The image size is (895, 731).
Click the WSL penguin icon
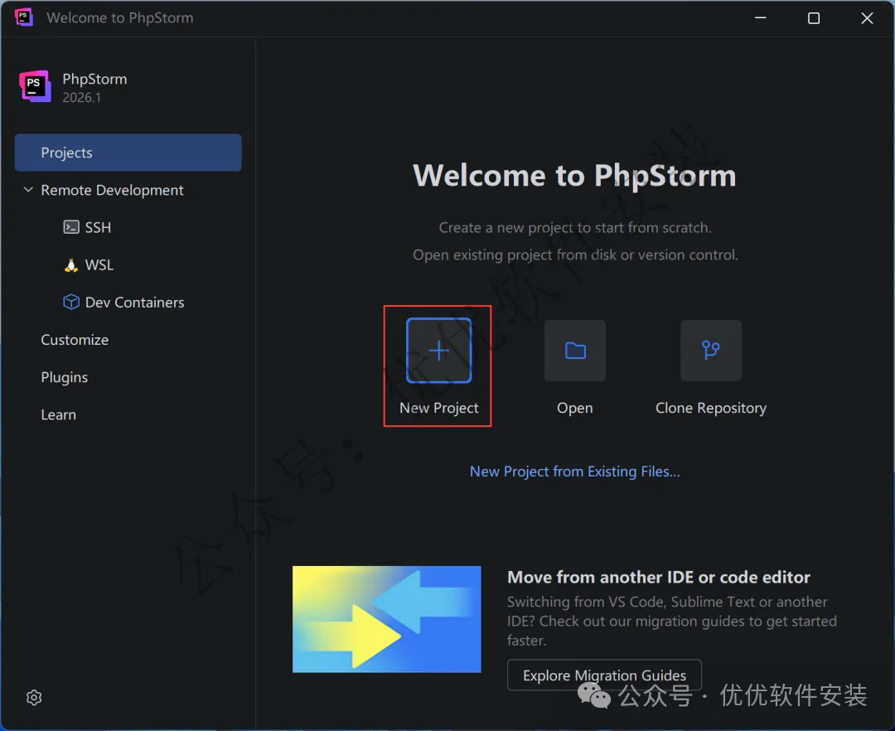click(70, 264)
